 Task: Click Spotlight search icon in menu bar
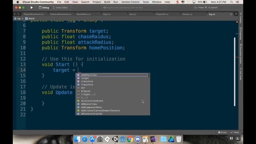tap(232, 2)
